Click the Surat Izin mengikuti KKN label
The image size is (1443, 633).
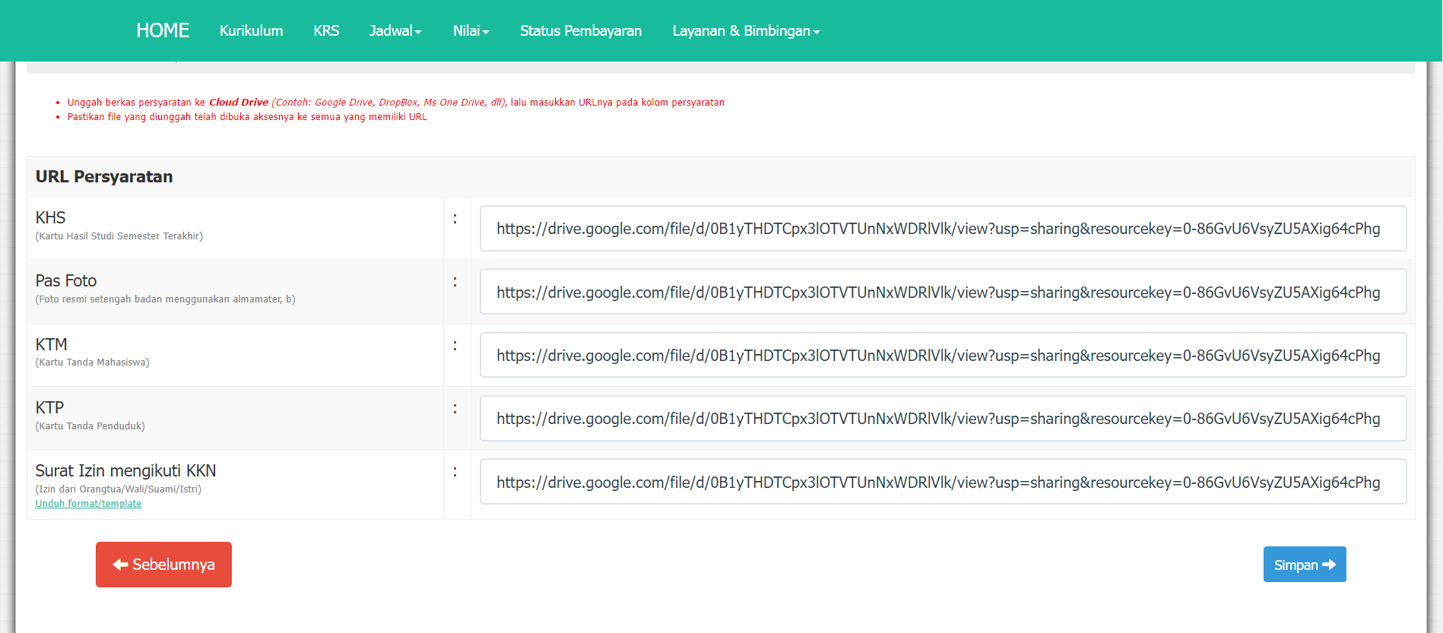125,471
